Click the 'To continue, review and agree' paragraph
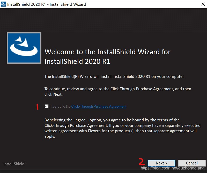Screen dimensions: 207x173 (x=118, y=92)
